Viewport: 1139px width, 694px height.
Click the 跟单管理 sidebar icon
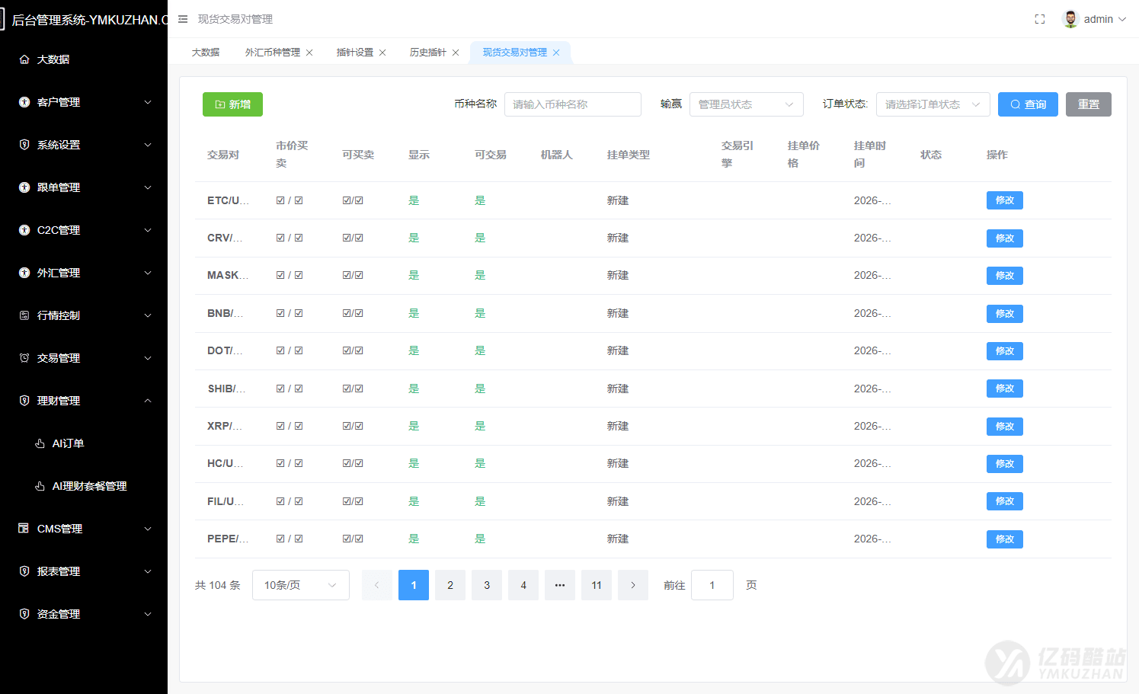[24, 187]
